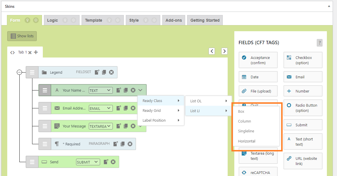Image resolution: width=337 pixels, height=176 pixels.
Task: Switch to the Logic tab
Action: coord(52,20)
